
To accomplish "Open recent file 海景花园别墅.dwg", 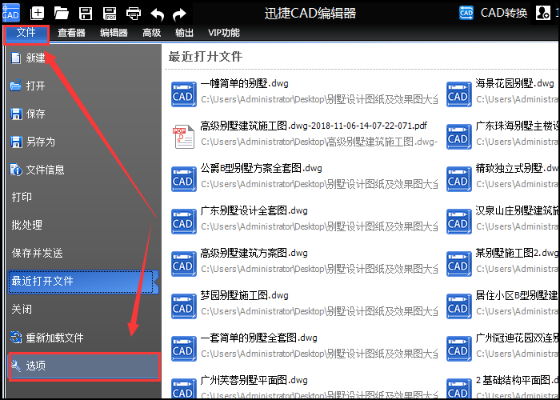I will (514, 83).
